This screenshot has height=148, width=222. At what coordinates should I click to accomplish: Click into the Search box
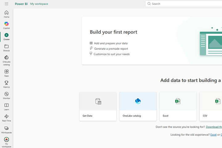185,4
